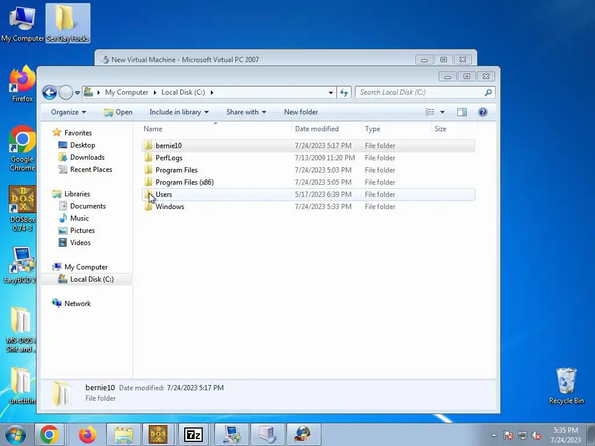
Task: Expand arrow after the My Computer breadcrumb
Action: click(x=155, y=92)
